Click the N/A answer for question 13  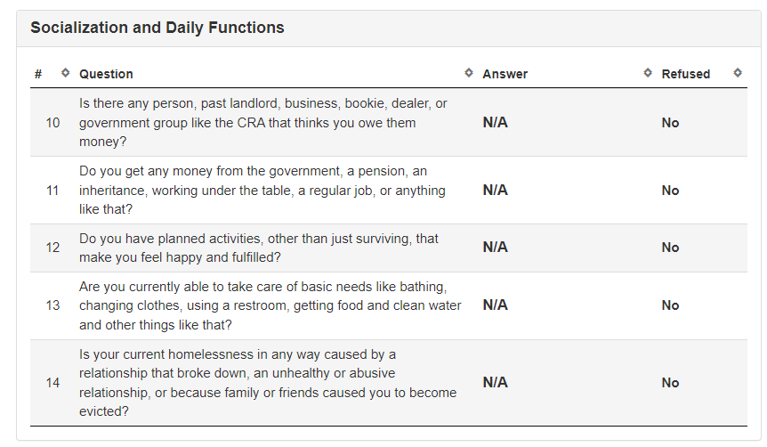tap(496, 305)
